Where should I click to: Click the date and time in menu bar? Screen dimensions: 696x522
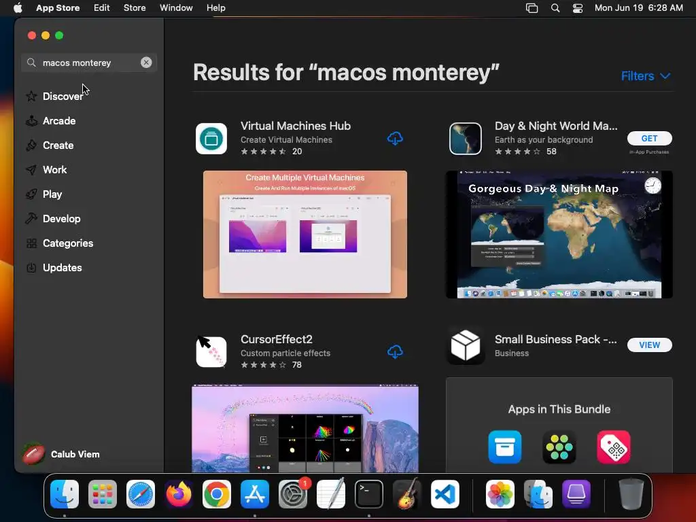[638, 8]
